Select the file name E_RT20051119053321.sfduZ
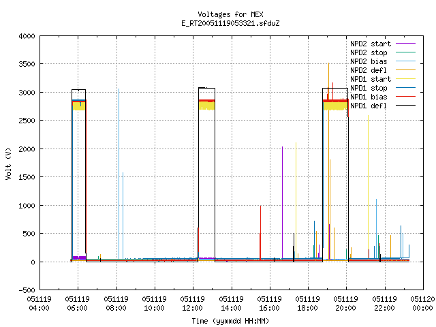This screenshot has width=436, height=327. 230,23
